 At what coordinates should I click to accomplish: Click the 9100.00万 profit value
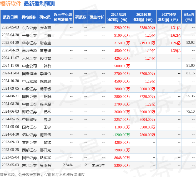click(x=122, y=35)
